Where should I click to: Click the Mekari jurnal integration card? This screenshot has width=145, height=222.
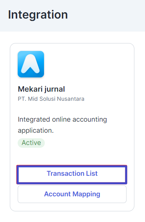tap(72, 127)
